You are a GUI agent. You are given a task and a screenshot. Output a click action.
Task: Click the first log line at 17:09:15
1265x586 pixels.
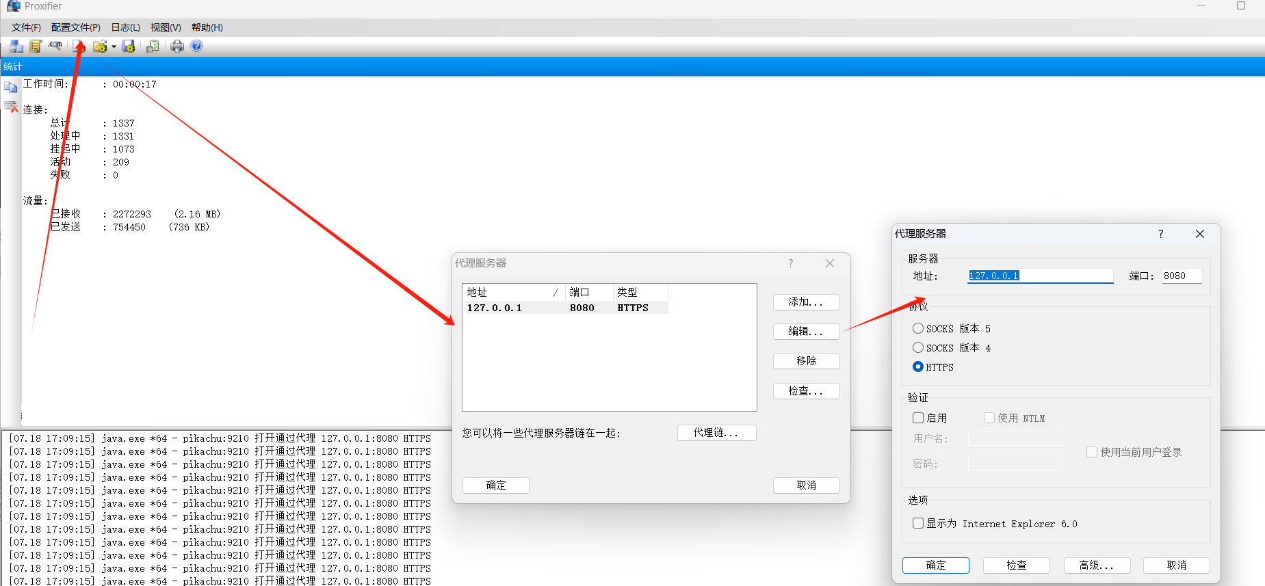point(220,438)
